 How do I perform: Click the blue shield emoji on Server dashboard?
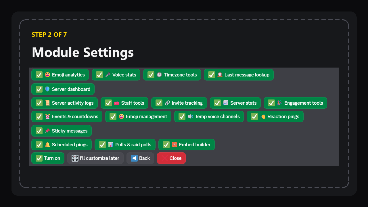tap(47, 89)
